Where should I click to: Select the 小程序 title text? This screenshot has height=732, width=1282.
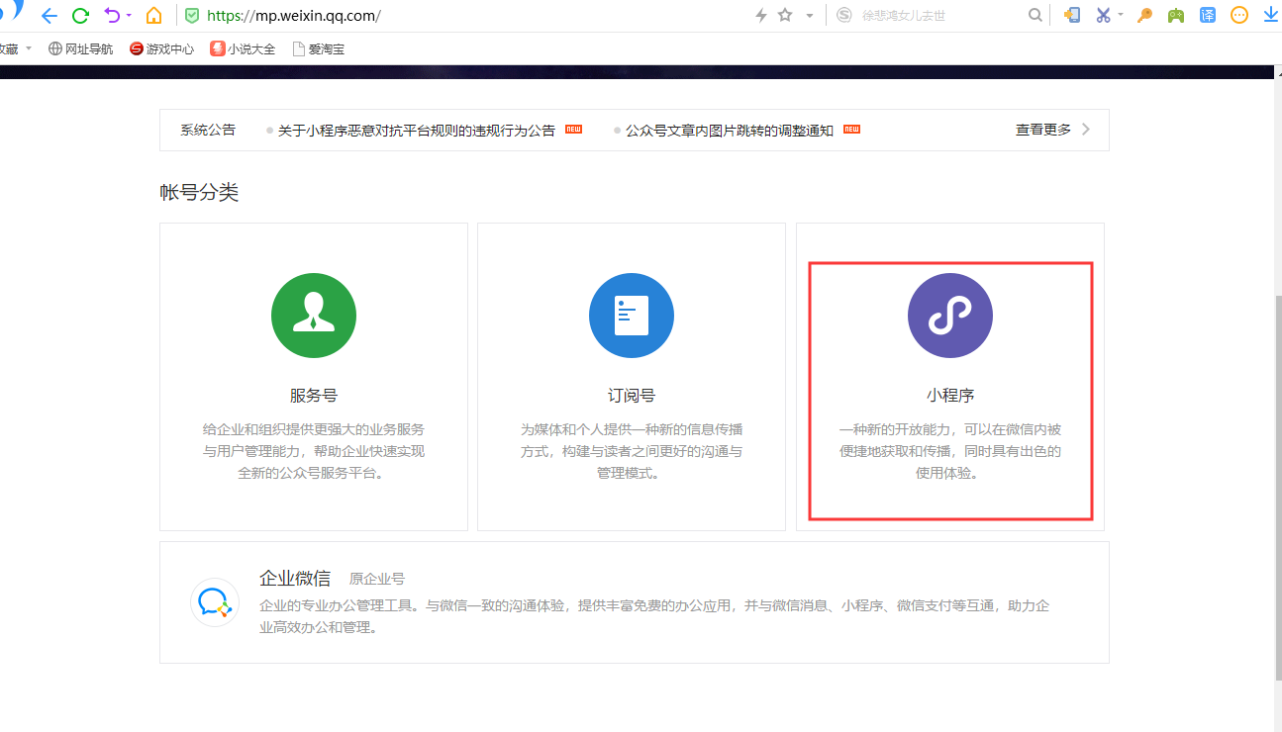[x=950, y=396]
